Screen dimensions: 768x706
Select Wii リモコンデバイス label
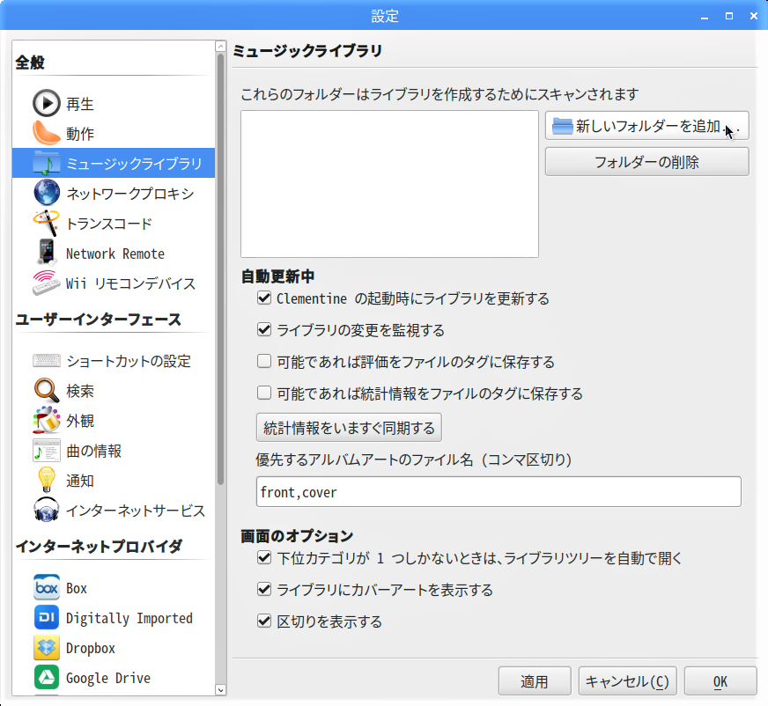click(x=130, y=283)
